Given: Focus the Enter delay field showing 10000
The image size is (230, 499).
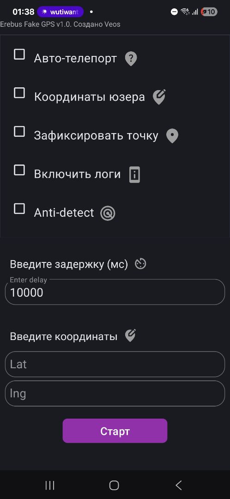Looking at the screenshot, I should (x=115, y=292).
